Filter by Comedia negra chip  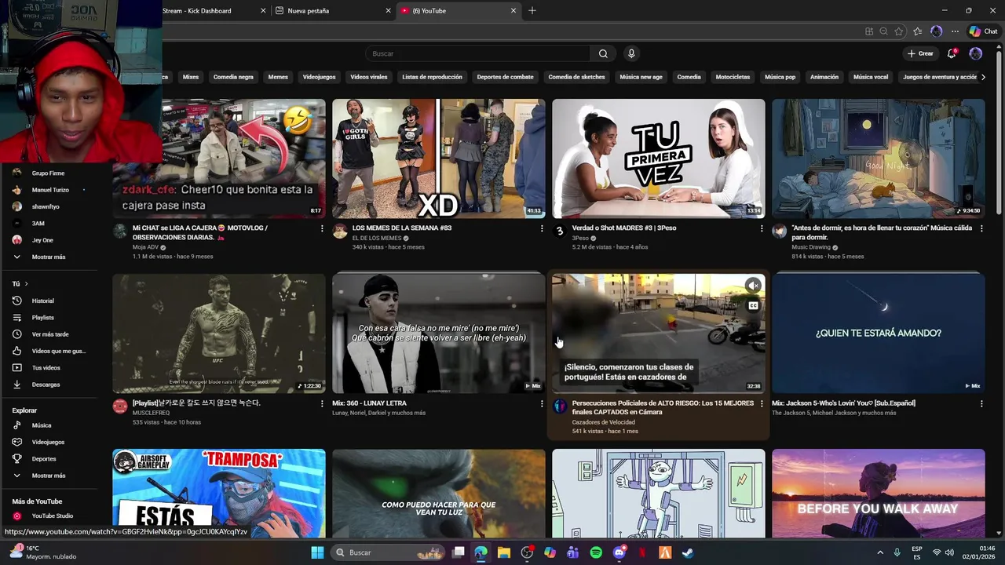tap(233, 77)
